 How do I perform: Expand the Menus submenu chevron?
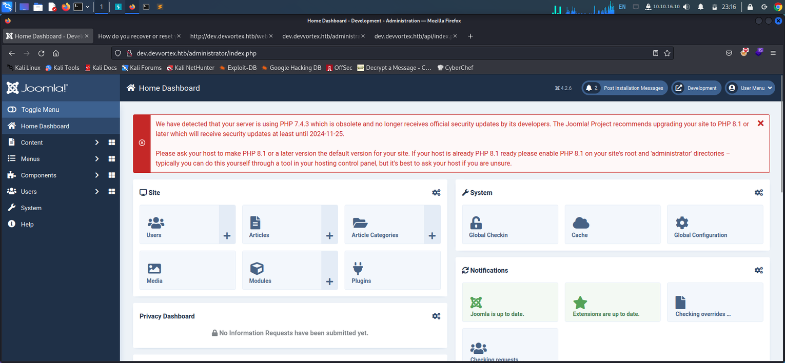[x=96, y=159]
